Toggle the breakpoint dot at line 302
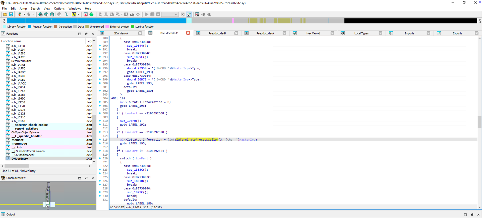The width and height of the screenshot is (482, 218). point(100,91)
